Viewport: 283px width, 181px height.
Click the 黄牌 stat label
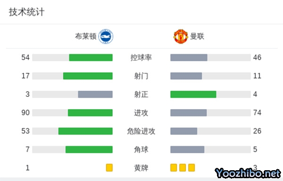coord(141,168)
